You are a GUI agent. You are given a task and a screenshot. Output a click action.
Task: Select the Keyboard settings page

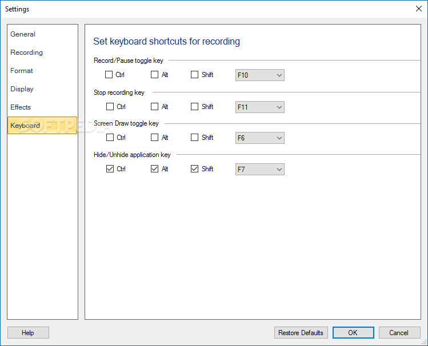click(x=42, y=126)
